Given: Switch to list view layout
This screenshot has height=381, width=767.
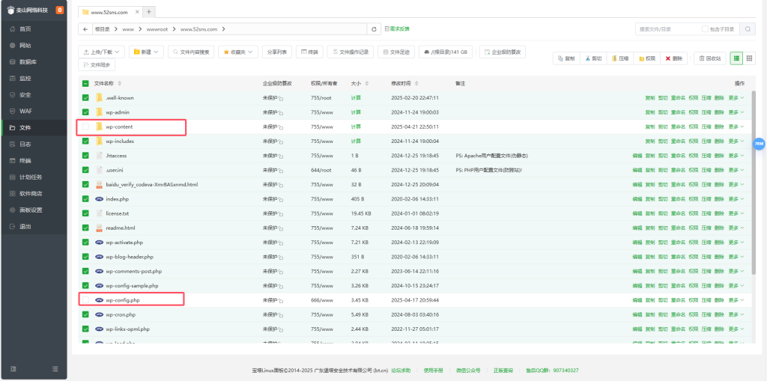Looking at the screenshot, I should [x=737, y=58].
